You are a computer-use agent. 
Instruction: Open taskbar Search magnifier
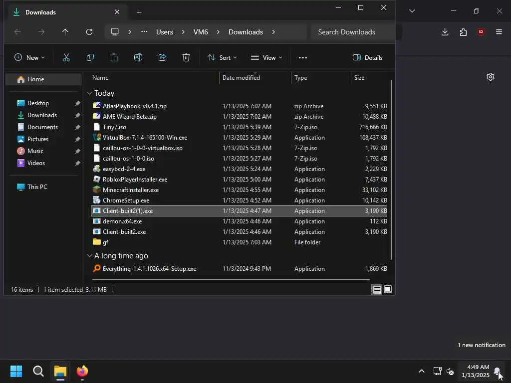coord(38,371)
